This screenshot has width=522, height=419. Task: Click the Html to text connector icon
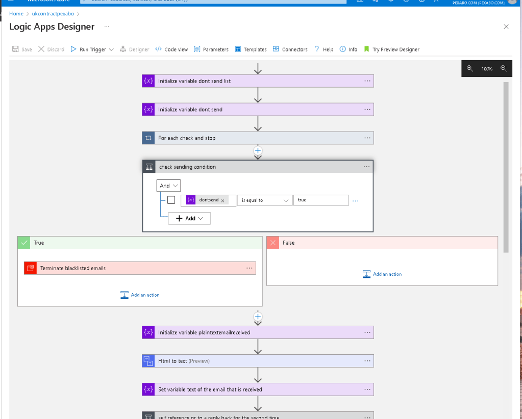[148, 361]
